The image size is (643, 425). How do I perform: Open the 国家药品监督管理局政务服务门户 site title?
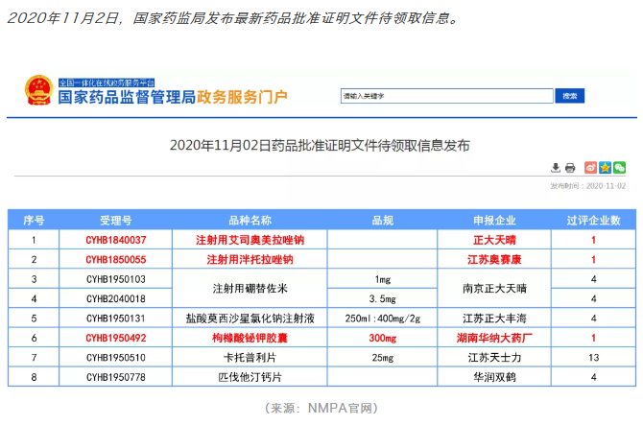173,97
